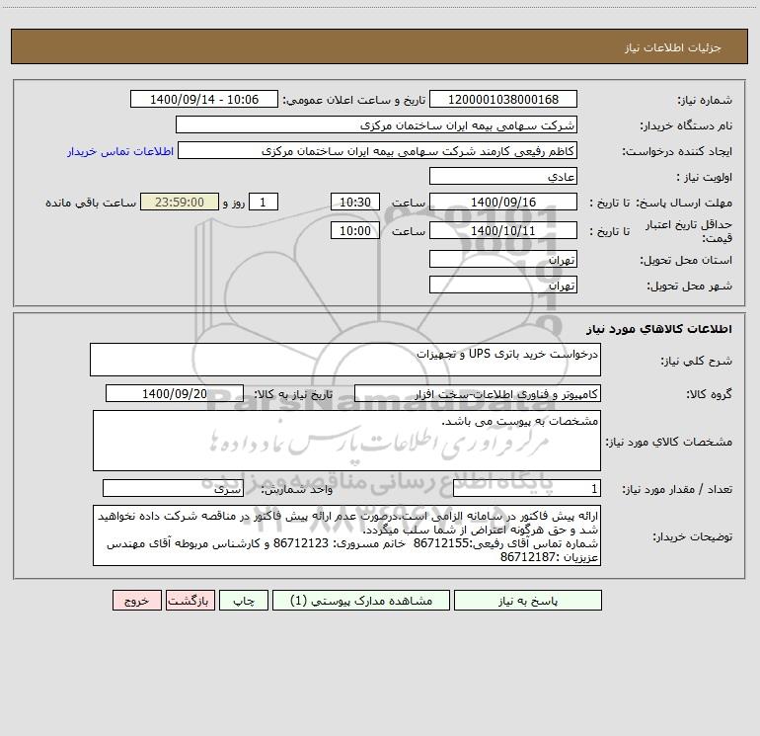
Task: Click the ایجاد کننده درخواست label
Action: [677, 152]
